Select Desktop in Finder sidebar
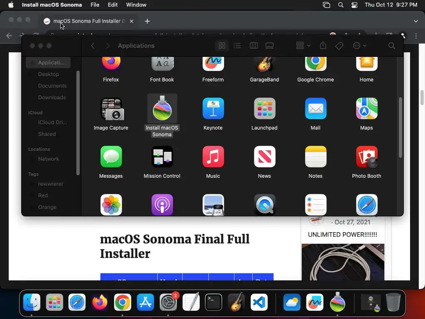Image resolution: width=425 pixels, height=319 pixels. point(49,74)
